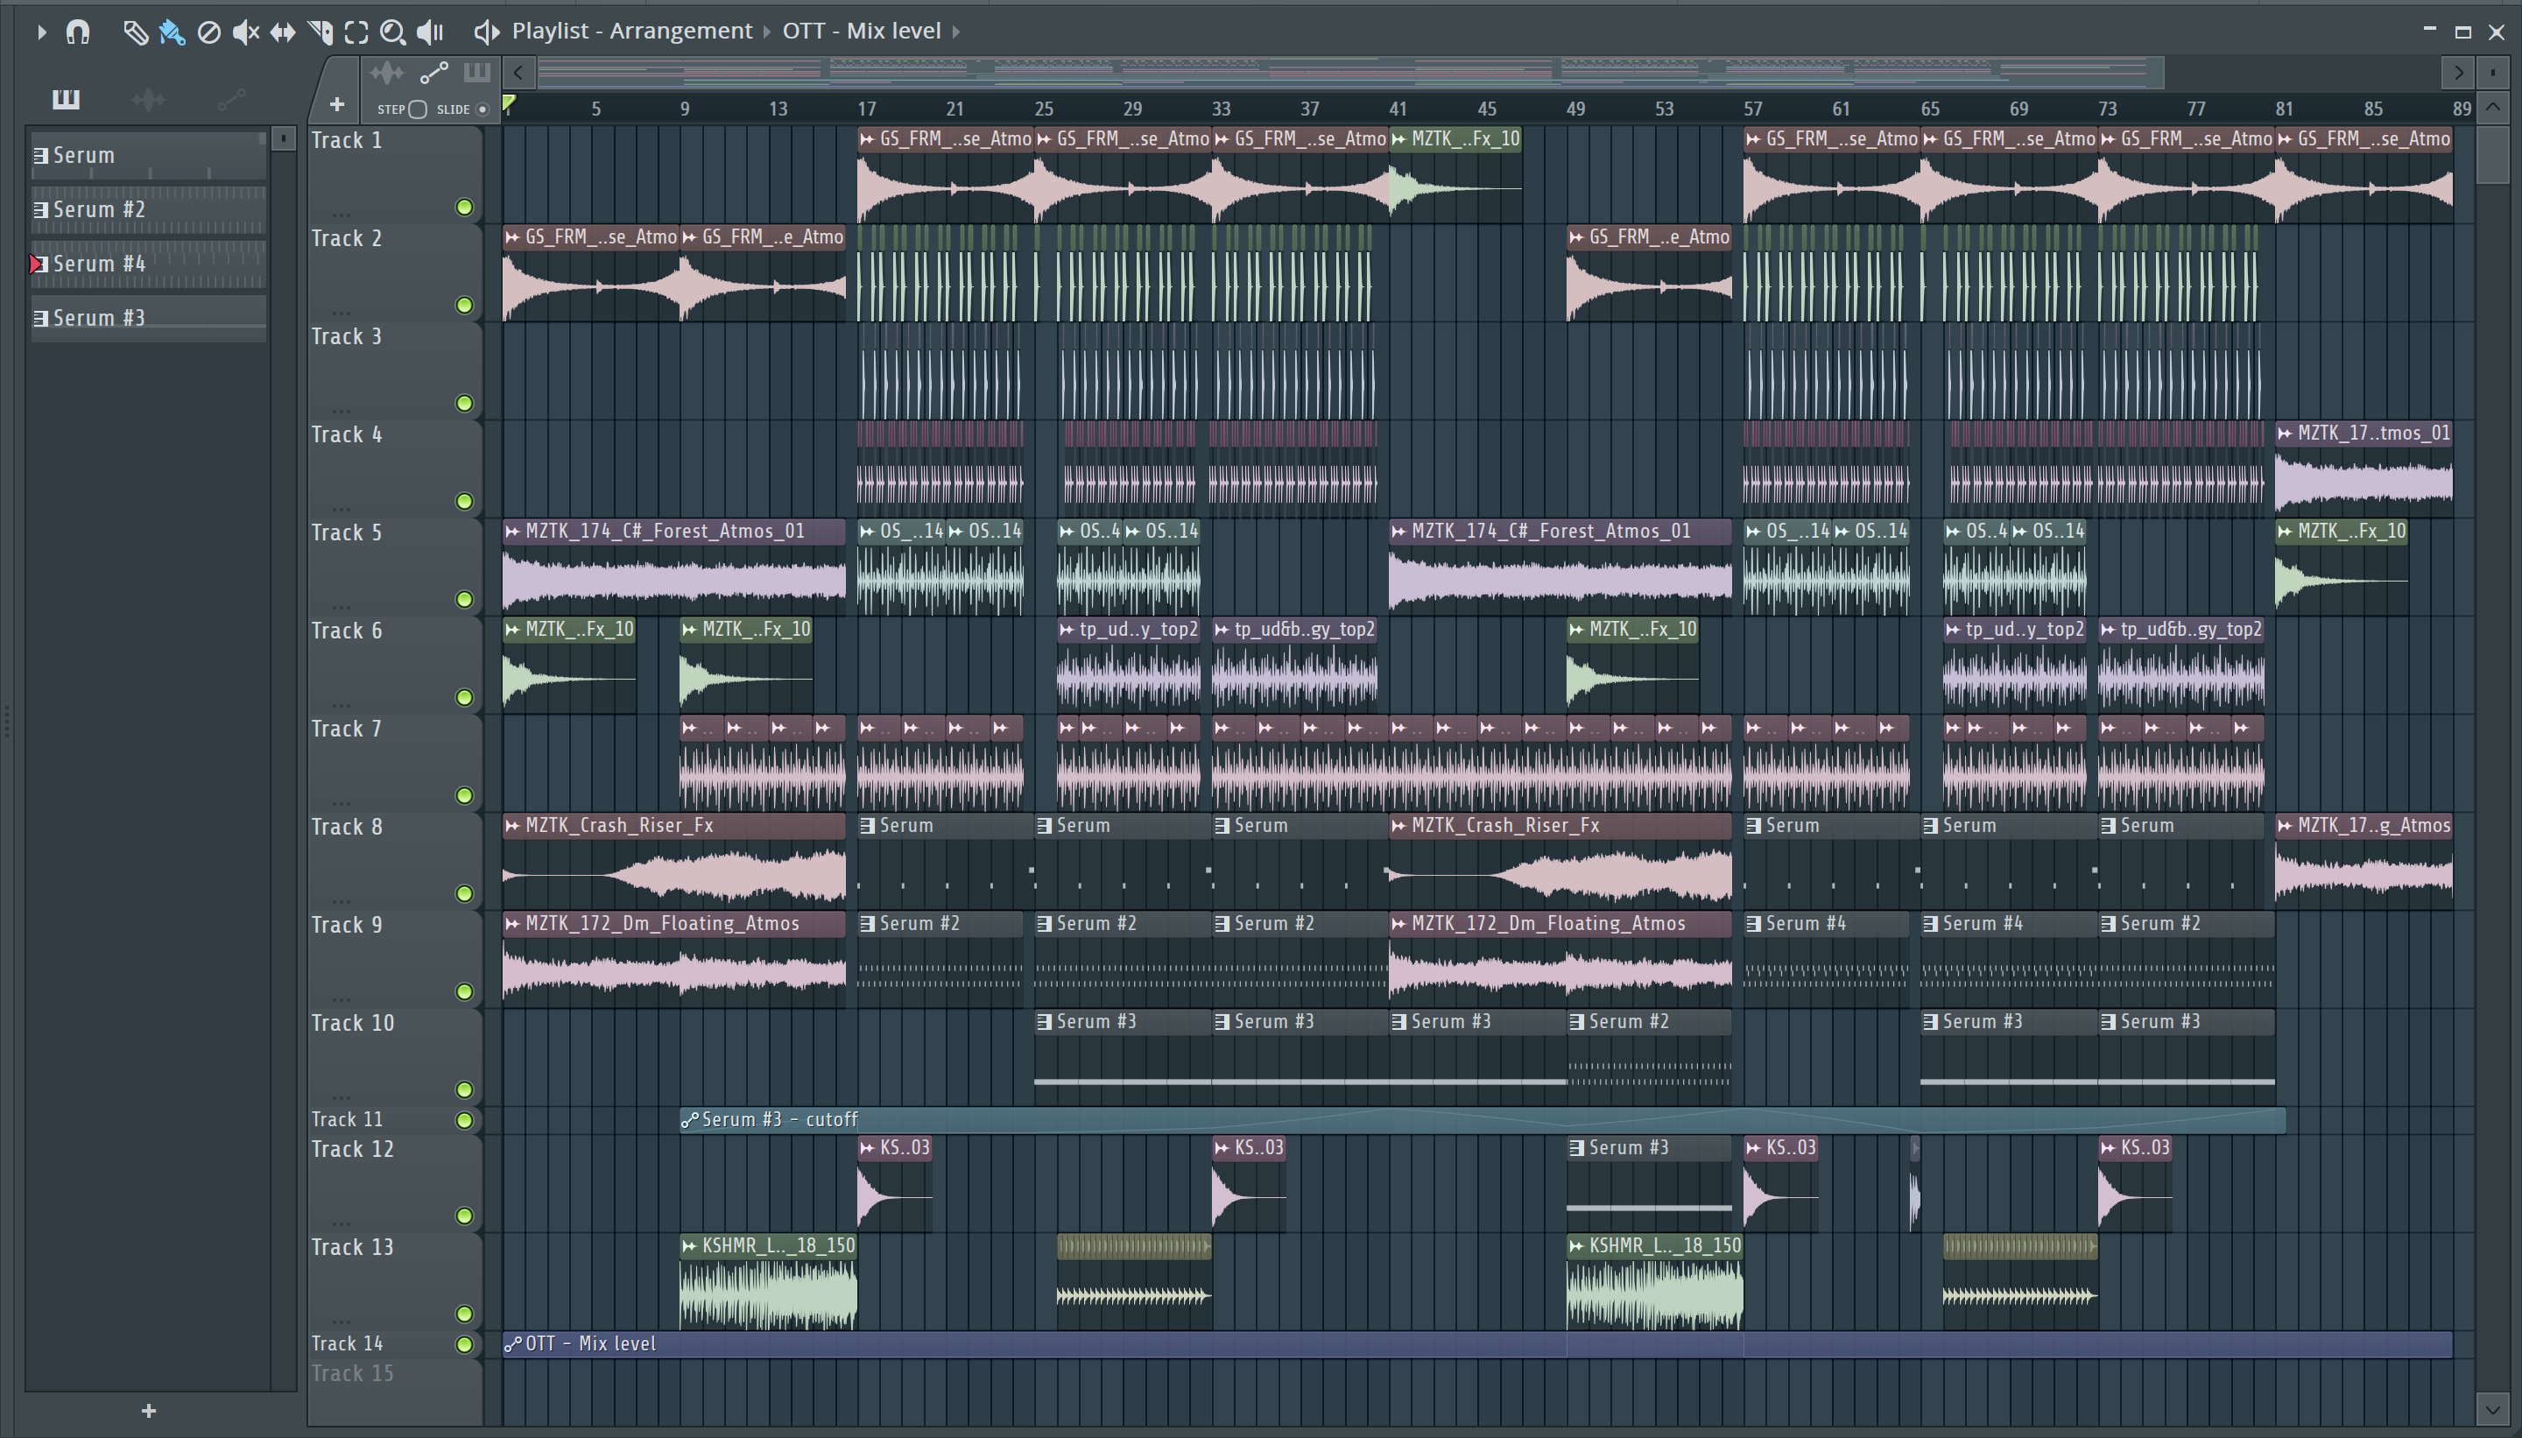Mute Track 8 via green light
Image resolution: width=2522 pixels, height=1438 pixels.
pos(464,894)
